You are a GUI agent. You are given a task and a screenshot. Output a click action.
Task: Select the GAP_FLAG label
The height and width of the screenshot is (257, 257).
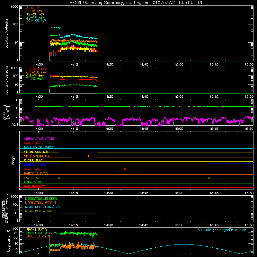point(31,143)
